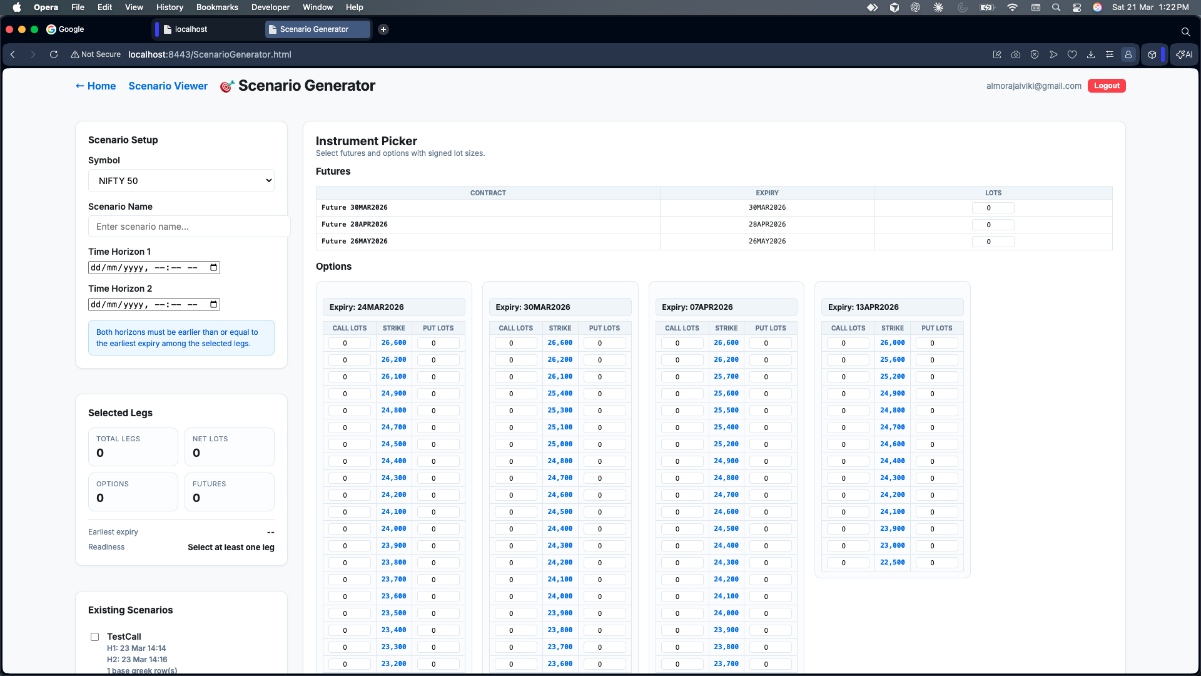Click the ad blocker shield icon
The width and height of the screenshot is (1201, 676).
[x=1035, y=54]
